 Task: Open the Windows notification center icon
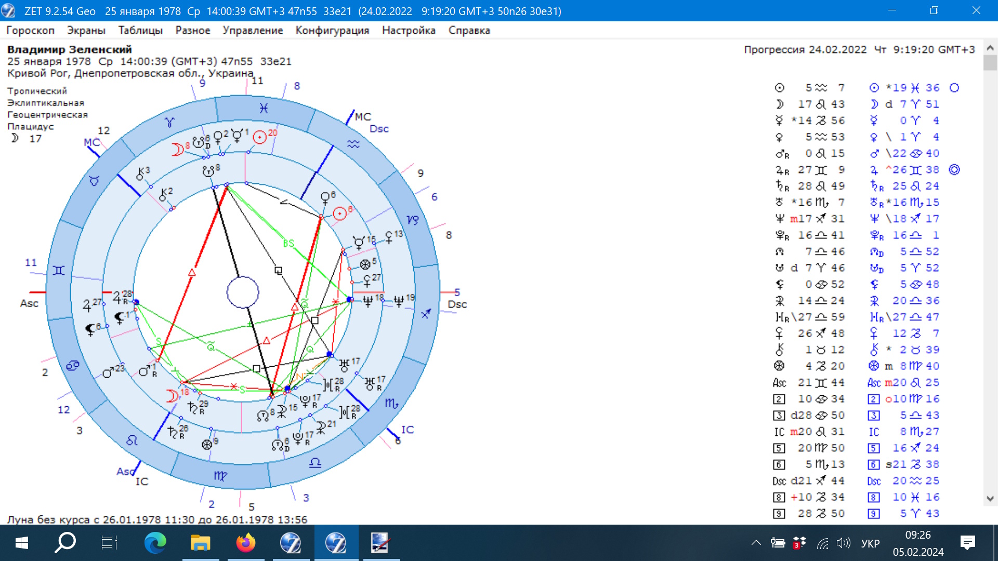coord(968,543)
